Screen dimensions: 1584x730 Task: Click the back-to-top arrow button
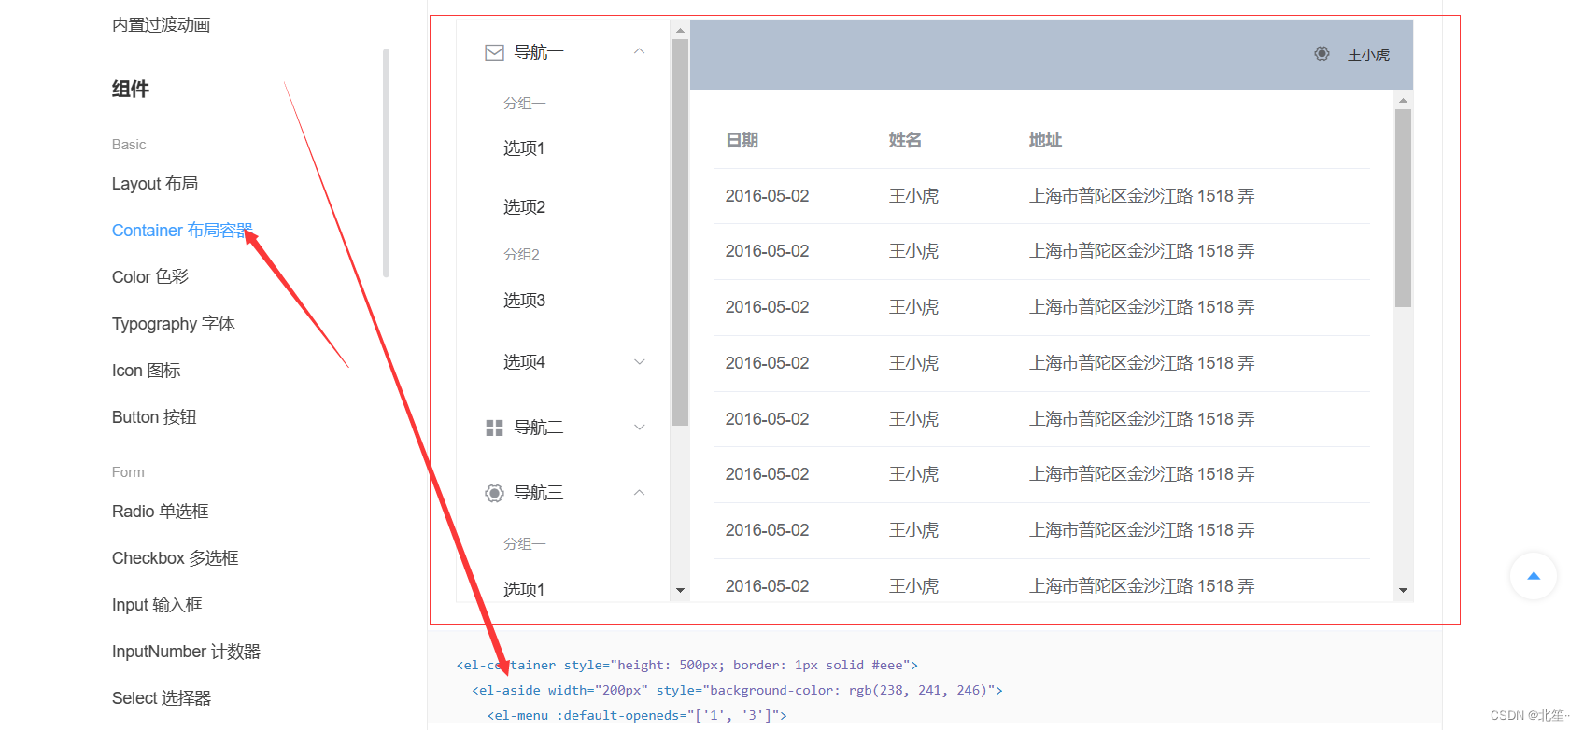pos(1534,576)
